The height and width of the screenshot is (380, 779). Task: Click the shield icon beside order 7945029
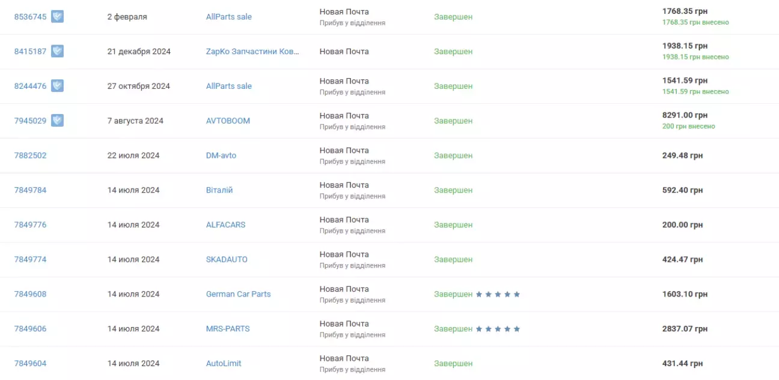[x=57, y=121]
